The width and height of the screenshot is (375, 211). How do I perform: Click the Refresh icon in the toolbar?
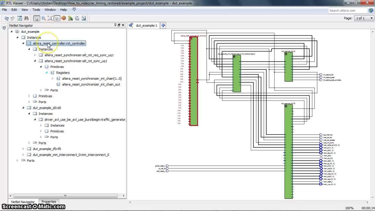(x=20, y=18)
